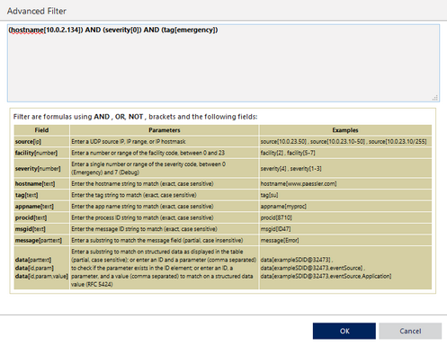
Task: Click the word hostname in the filter formula
Action: [x=27, y=30]
